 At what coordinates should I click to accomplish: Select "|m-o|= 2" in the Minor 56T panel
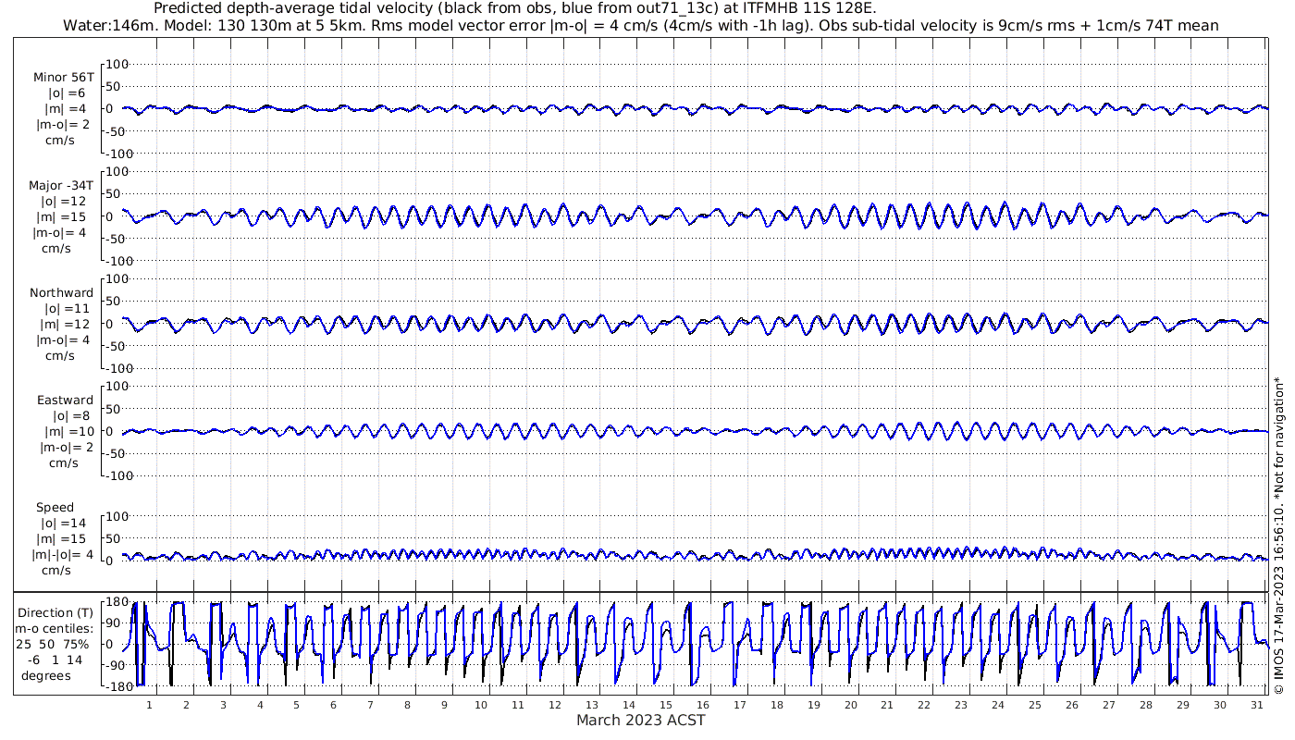(64, 125)
